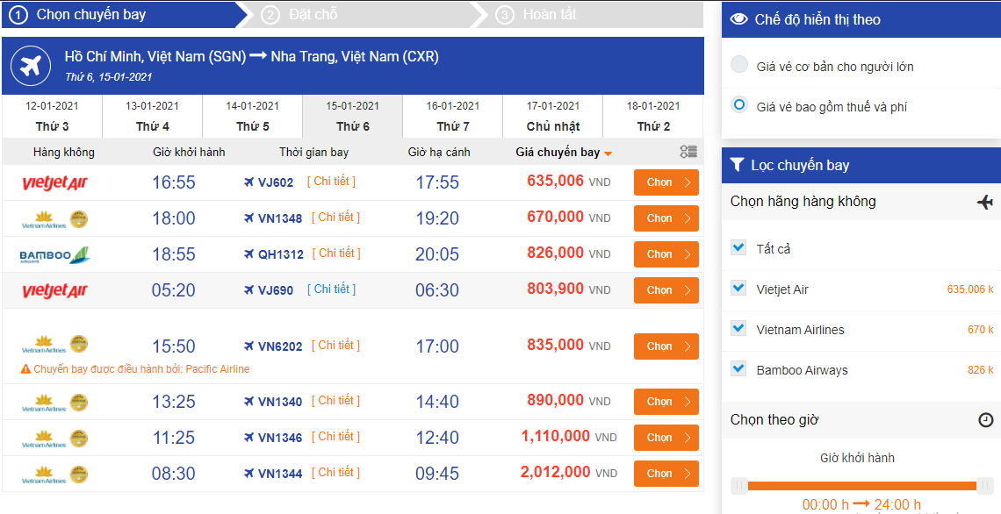The height and width of the screenshot is (514, 1001).
Task: Uncheck the Vietnam Airlines filter
Action: tap(738, 328)
